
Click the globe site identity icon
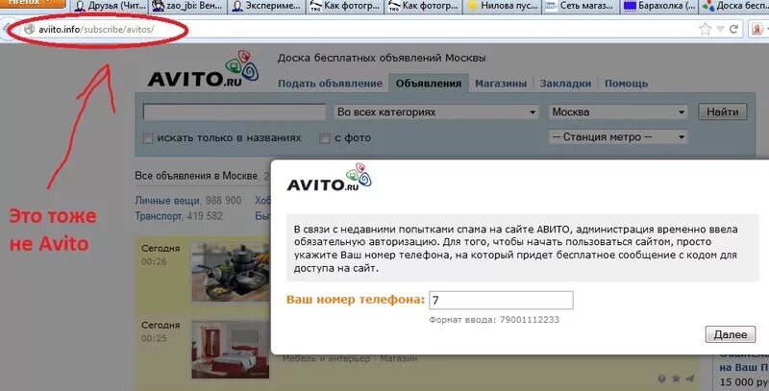(30, 29)
